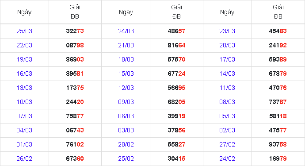Open the 28/02 date link
The width and height of the screenshot is (305, 166).
pos(126,144)
